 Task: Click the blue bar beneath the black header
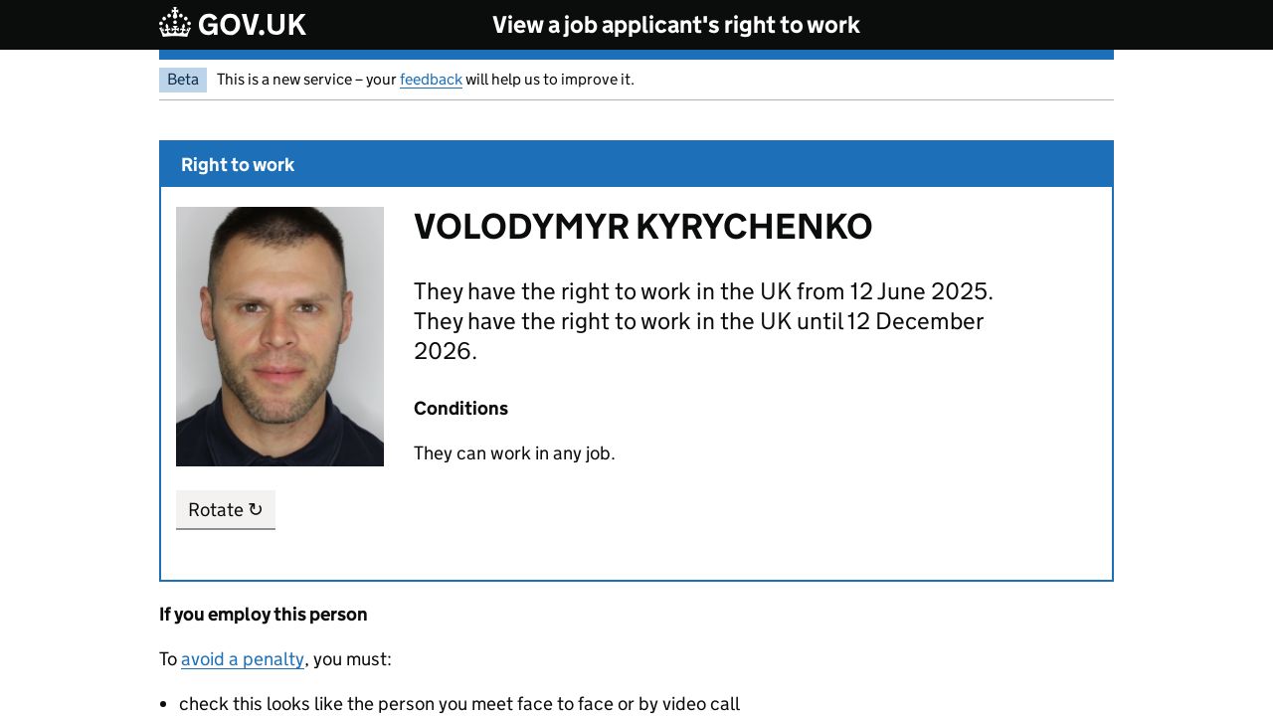pyautogui.click(x=636, y=55)
